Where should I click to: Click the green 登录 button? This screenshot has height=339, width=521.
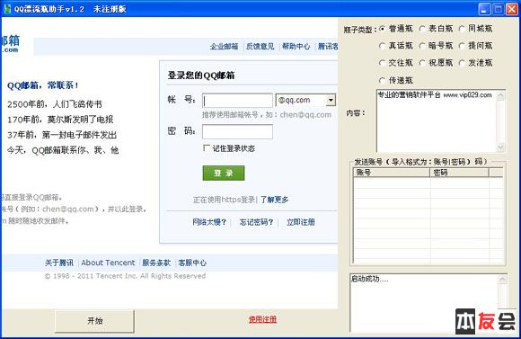[x=224, y=173]
